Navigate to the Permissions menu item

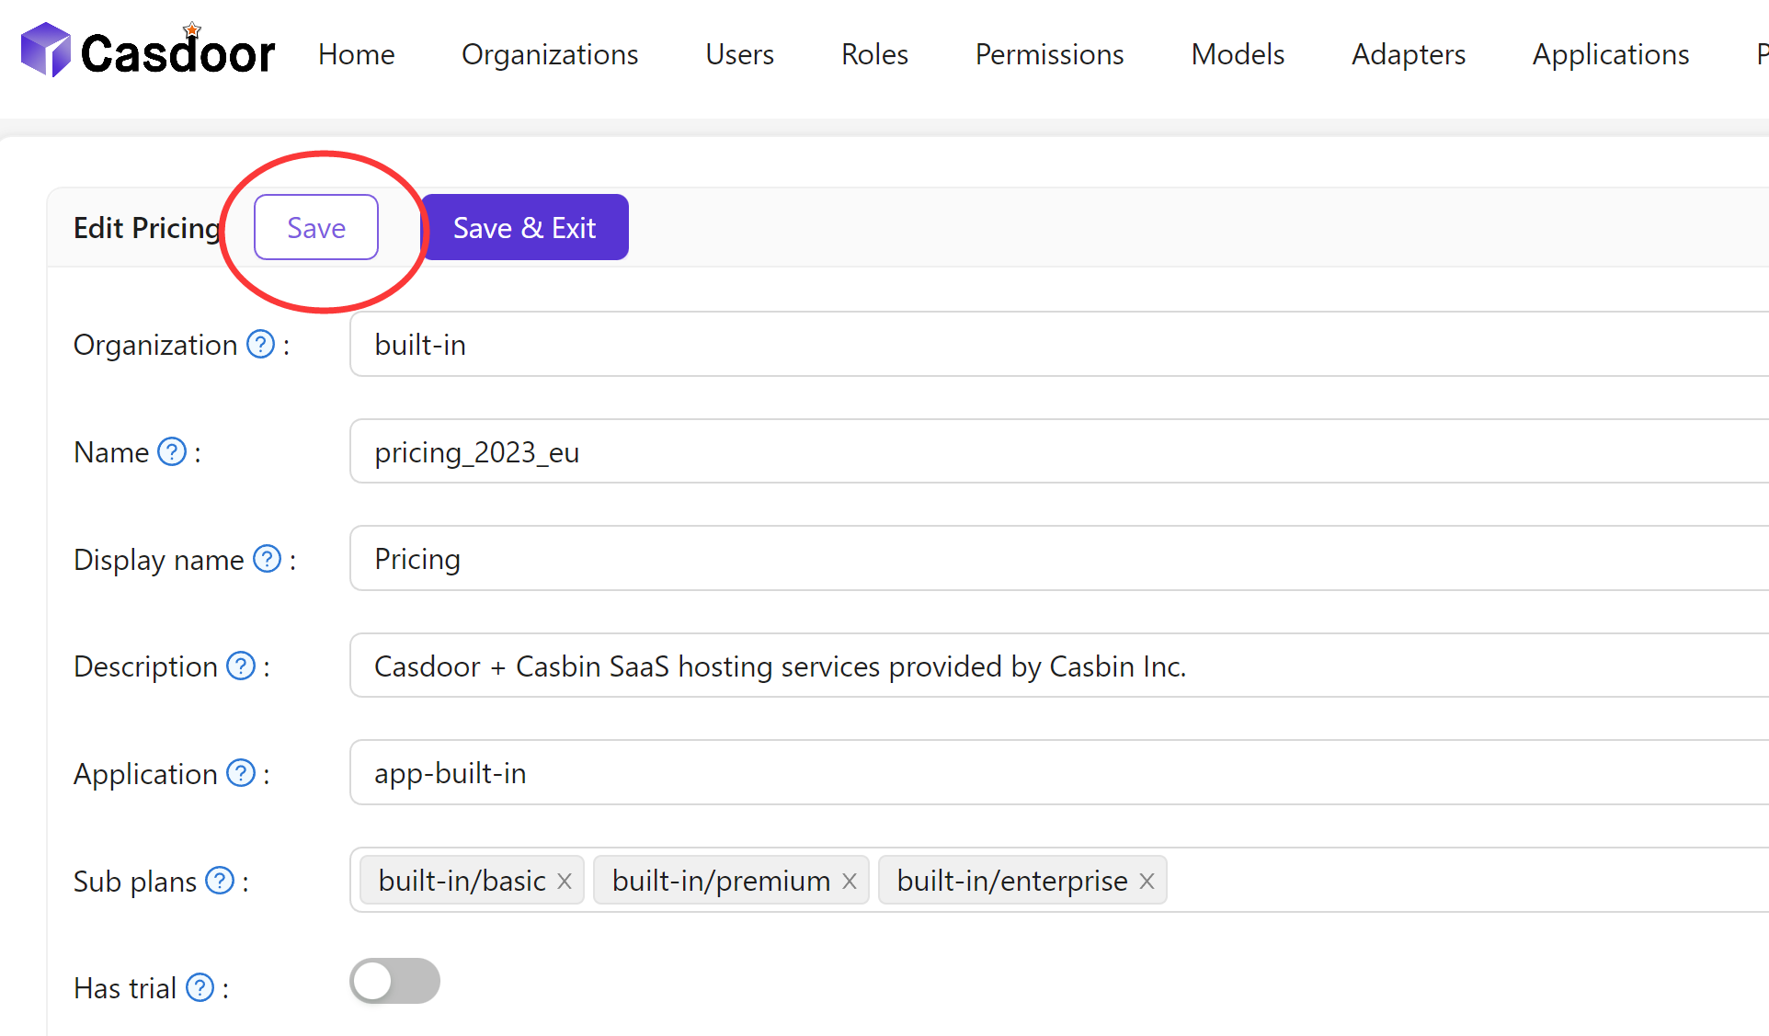click(1048, 54)
